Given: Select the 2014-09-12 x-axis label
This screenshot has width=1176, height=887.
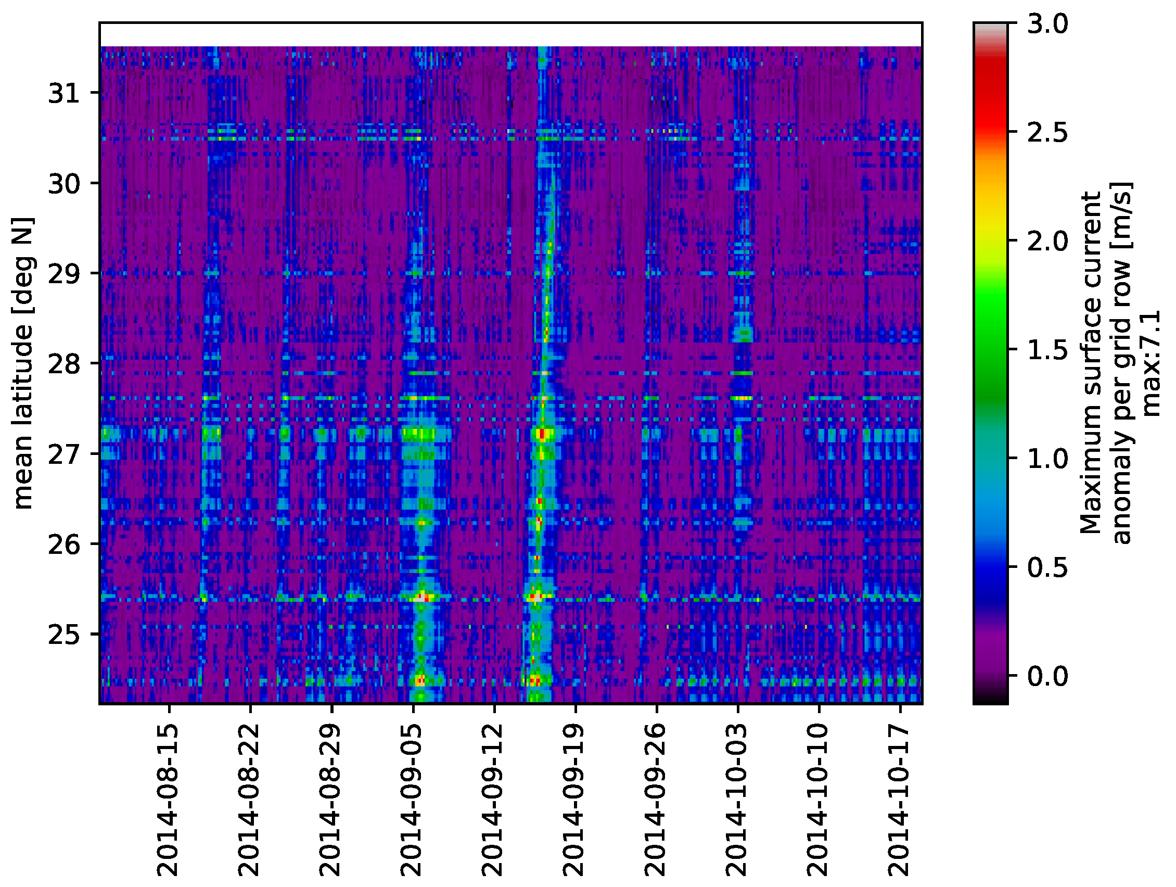Looking at the screenshot, I should point(493,800).
